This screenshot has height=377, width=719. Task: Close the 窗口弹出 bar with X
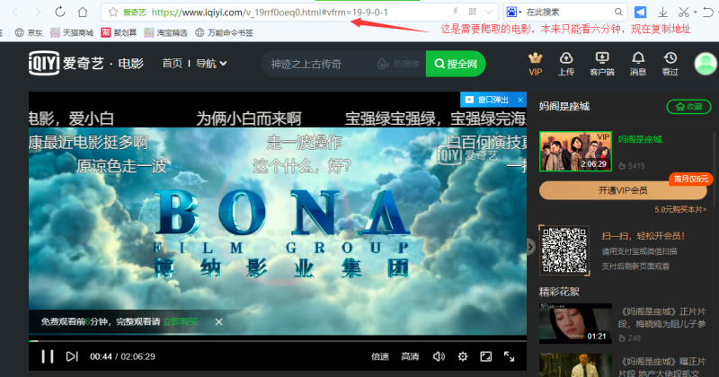520,100
